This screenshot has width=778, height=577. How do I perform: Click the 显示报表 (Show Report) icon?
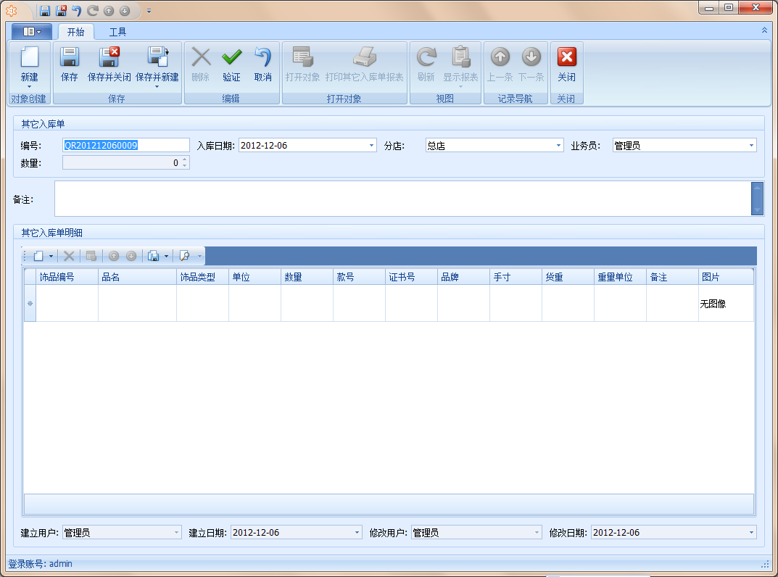460,57
